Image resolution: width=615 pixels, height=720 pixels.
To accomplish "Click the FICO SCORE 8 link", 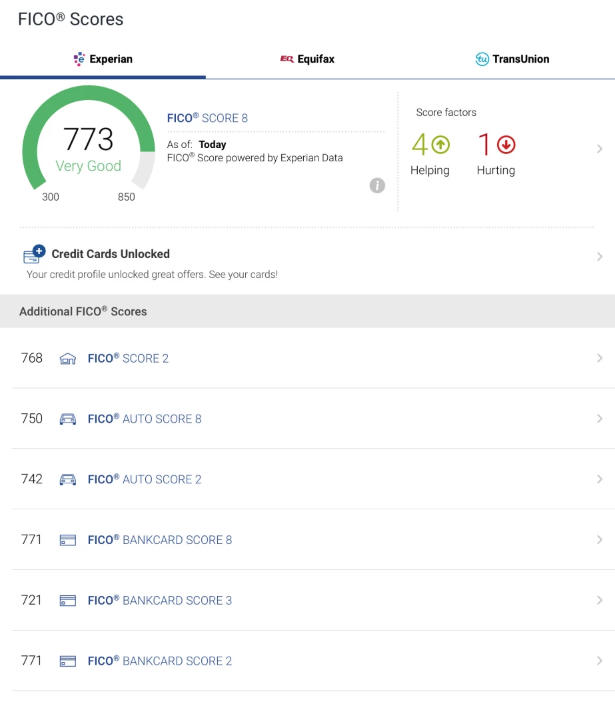I will click(x=207, y=117).
